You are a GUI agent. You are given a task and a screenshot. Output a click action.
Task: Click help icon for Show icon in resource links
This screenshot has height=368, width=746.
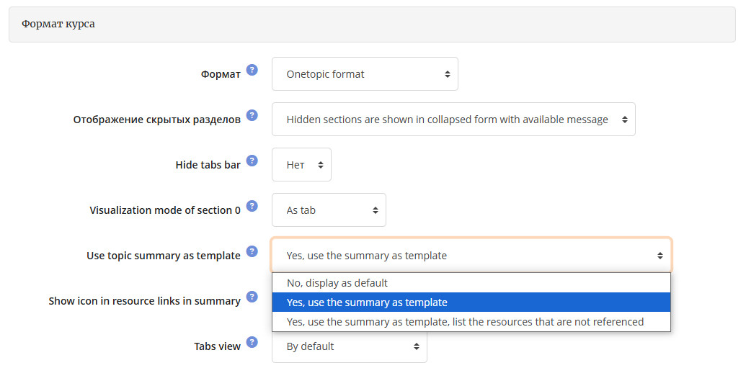point(252,297)
